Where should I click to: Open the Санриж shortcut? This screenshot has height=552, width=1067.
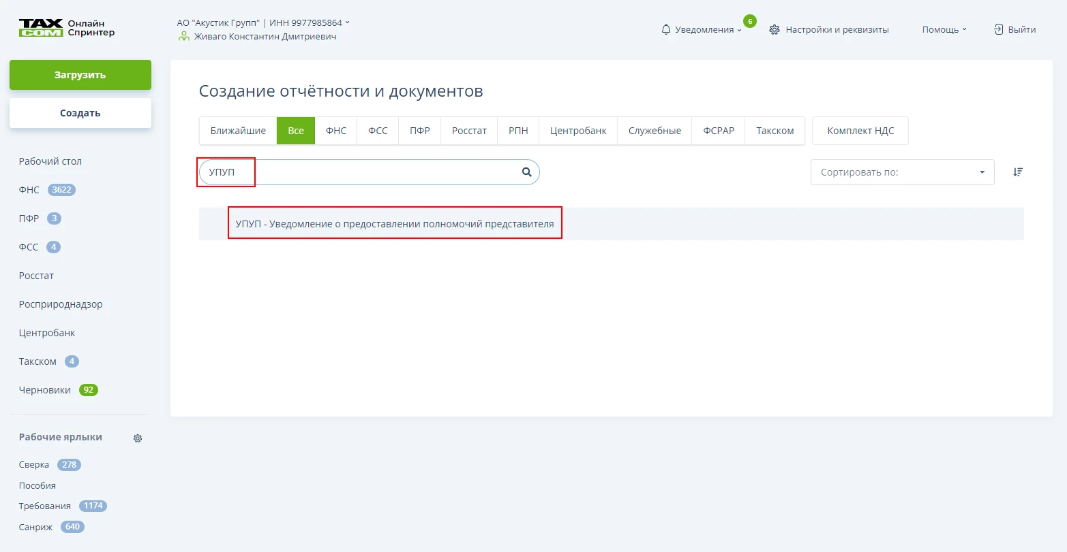pos(35,527)
